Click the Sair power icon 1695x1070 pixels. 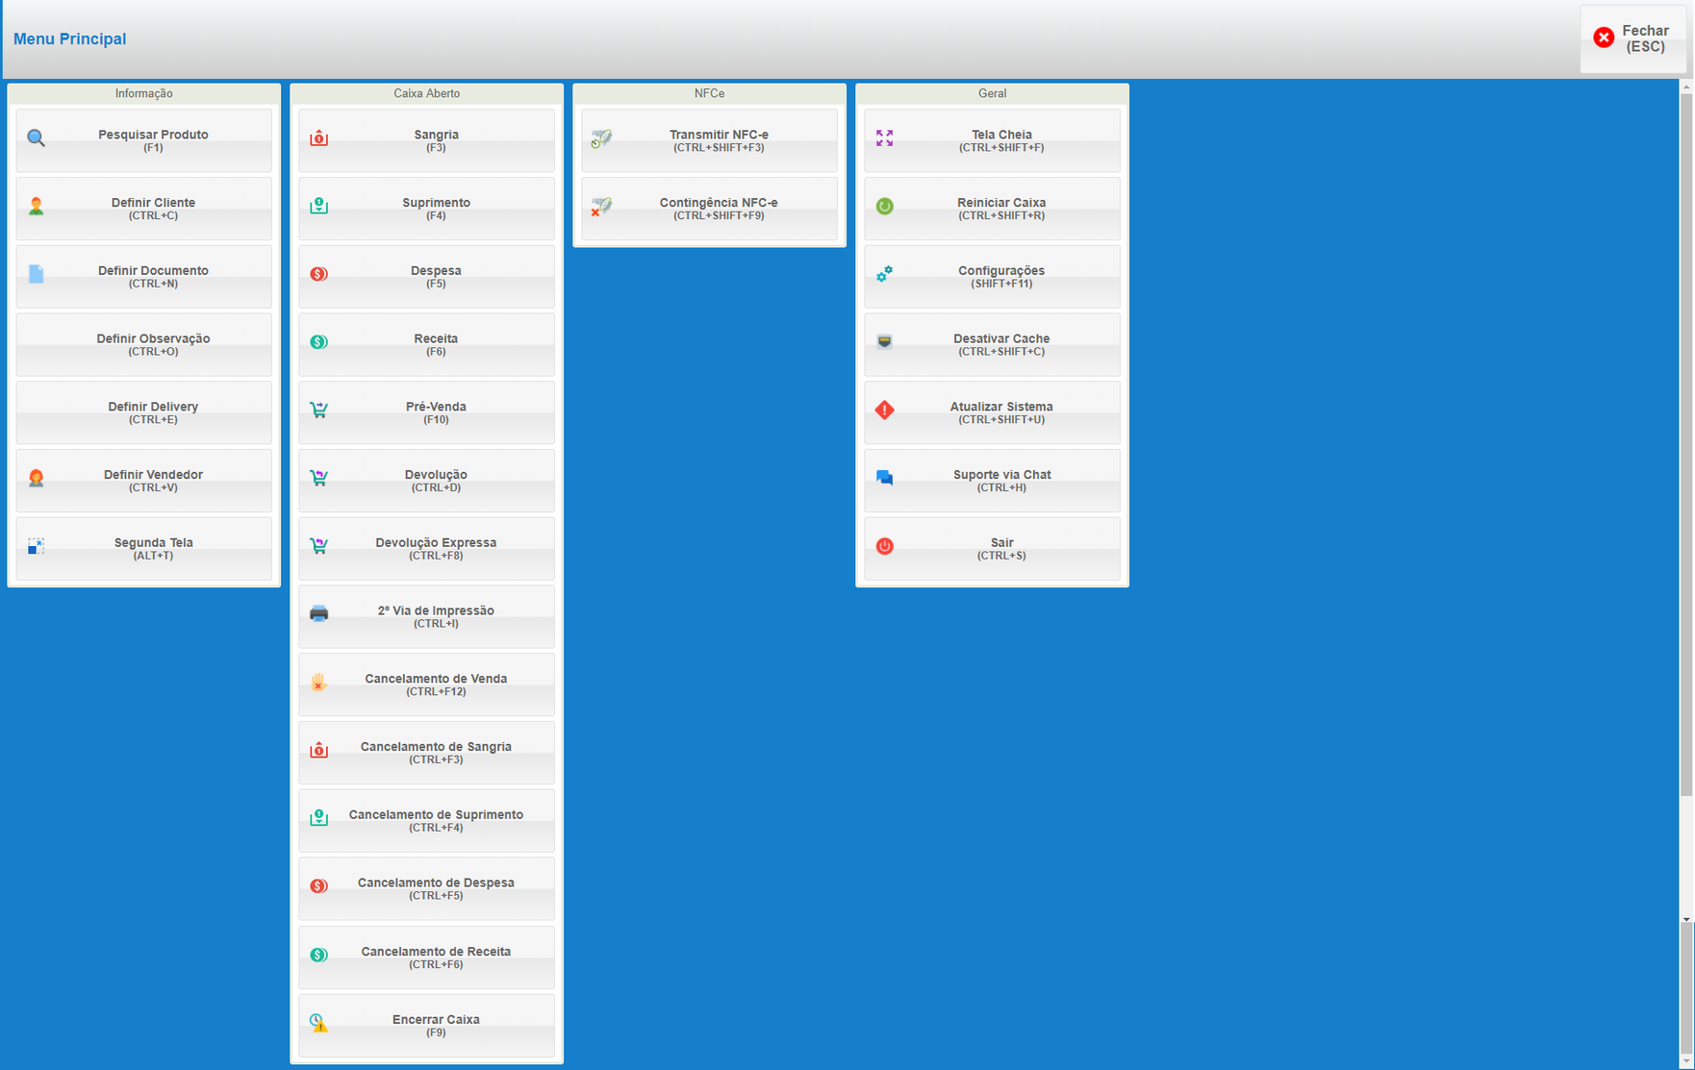pyautogui.click(x=884, y=546)
